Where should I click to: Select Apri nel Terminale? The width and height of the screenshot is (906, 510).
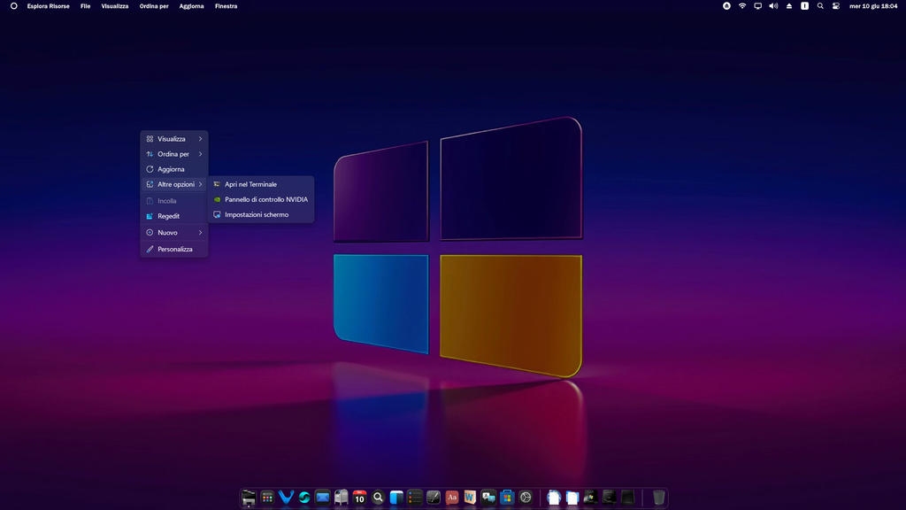click(x=261, y=184)
